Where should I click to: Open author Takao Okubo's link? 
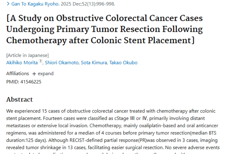tap(124, 63)
